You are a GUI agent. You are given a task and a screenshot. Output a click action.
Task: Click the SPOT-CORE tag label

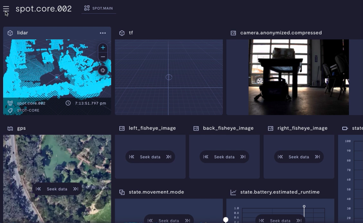(28, 110)
